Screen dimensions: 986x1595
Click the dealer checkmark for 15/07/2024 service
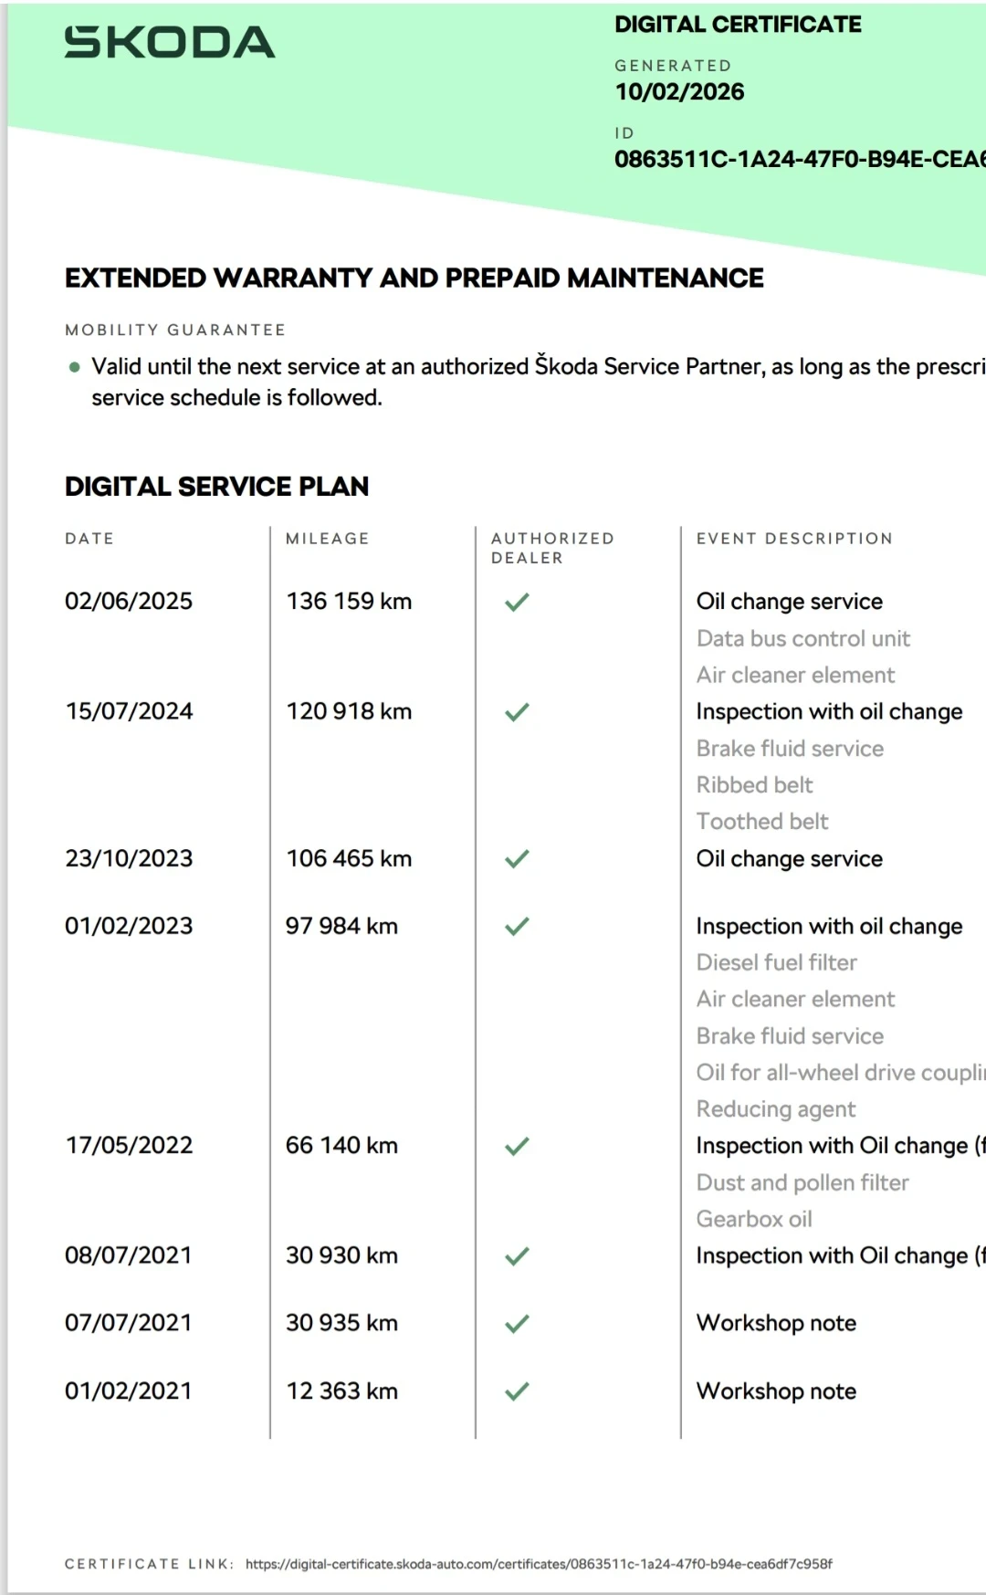point(517,712)
